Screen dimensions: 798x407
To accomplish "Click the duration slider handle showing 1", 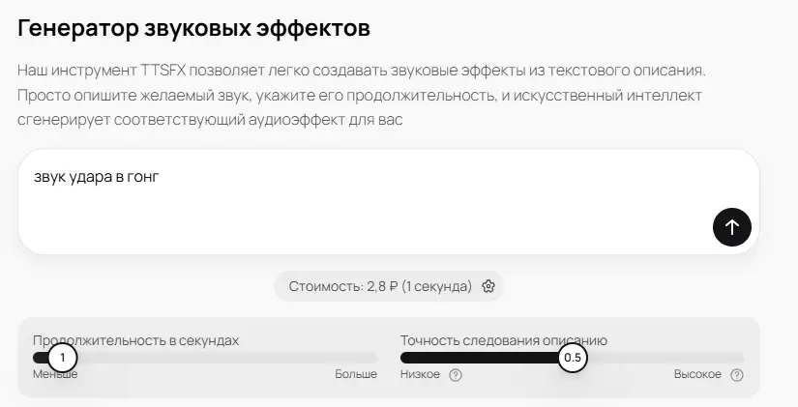I will coord(63,358).
